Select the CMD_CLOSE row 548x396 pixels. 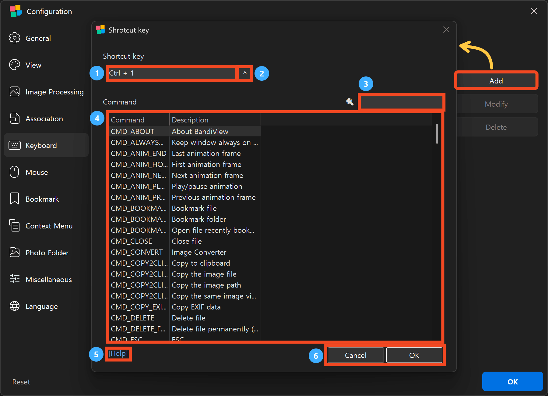point(185,241)
